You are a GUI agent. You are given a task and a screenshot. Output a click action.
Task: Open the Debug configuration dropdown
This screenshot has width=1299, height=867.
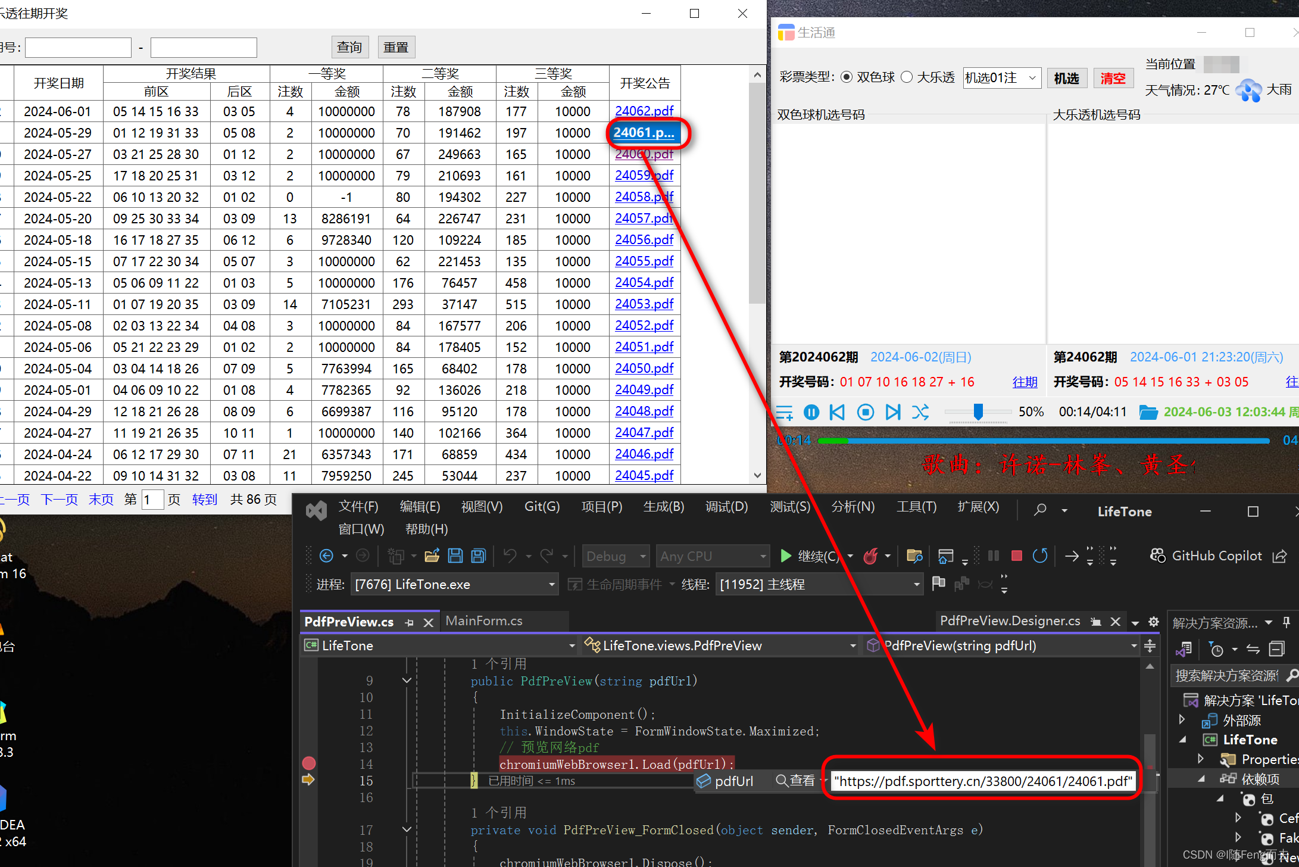click(x=615, y=556)
